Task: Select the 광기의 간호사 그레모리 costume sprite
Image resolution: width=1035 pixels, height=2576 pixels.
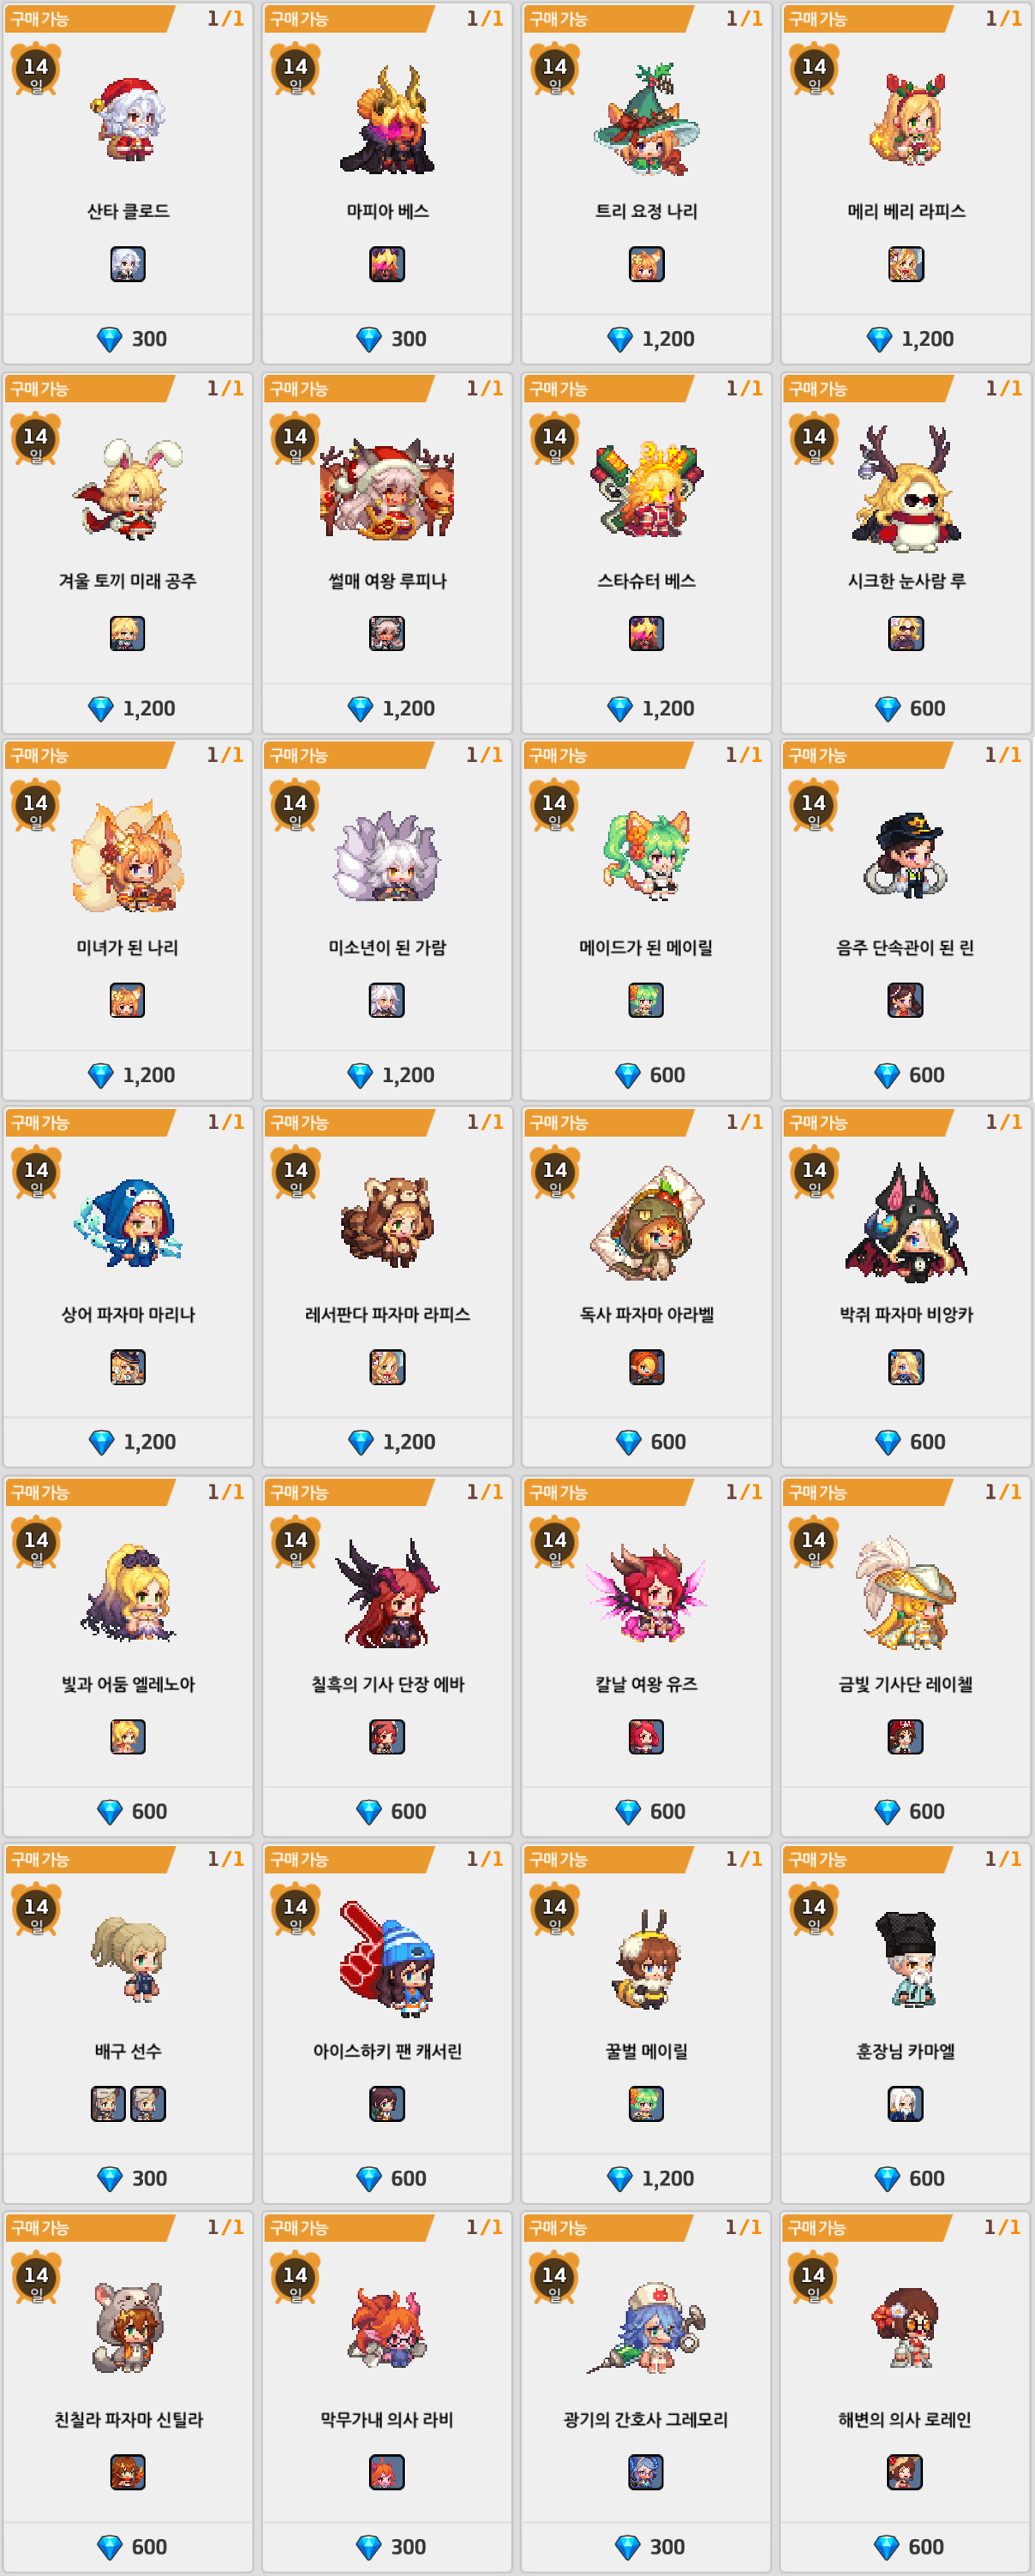Action: (x=646, y=2325)
